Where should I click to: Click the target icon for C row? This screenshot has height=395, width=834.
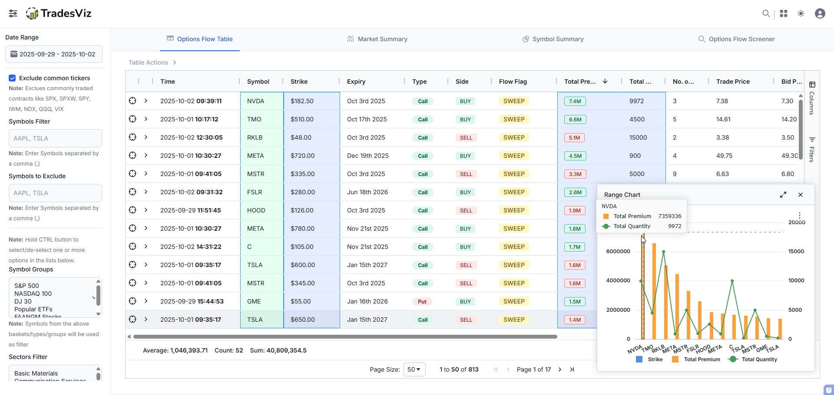(x=132, y=246)
